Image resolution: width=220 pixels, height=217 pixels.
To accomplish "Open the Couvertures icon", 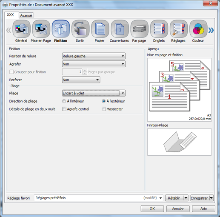I will [120, 29].
